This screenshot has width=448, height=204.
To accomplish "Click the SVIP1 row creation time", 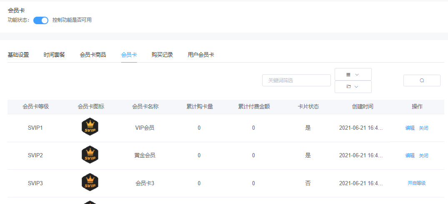I will [361, 128].
